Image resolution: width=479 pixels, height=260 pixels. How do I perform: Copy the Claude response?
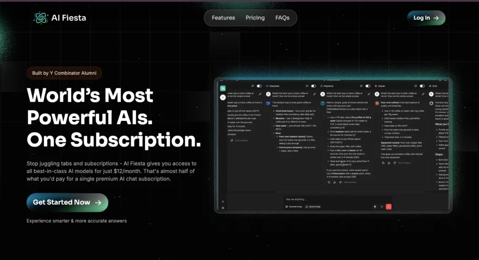384,163
